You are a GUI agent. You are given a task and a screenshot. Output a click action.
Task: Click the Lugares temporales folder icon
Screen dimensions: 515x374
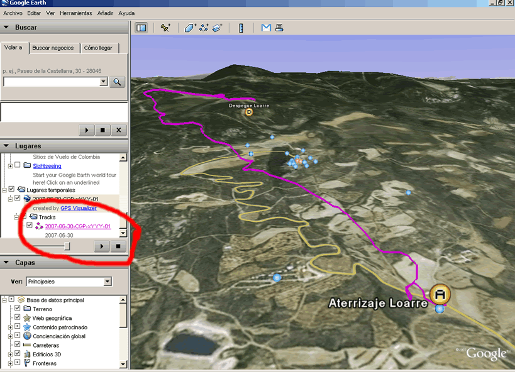click(21, 189)
